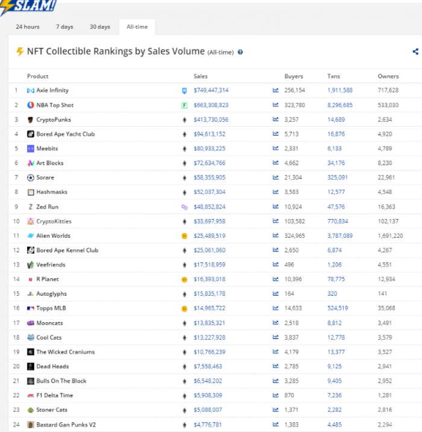Open the sales chart icon for Axie Infinity

click(276, 90)
